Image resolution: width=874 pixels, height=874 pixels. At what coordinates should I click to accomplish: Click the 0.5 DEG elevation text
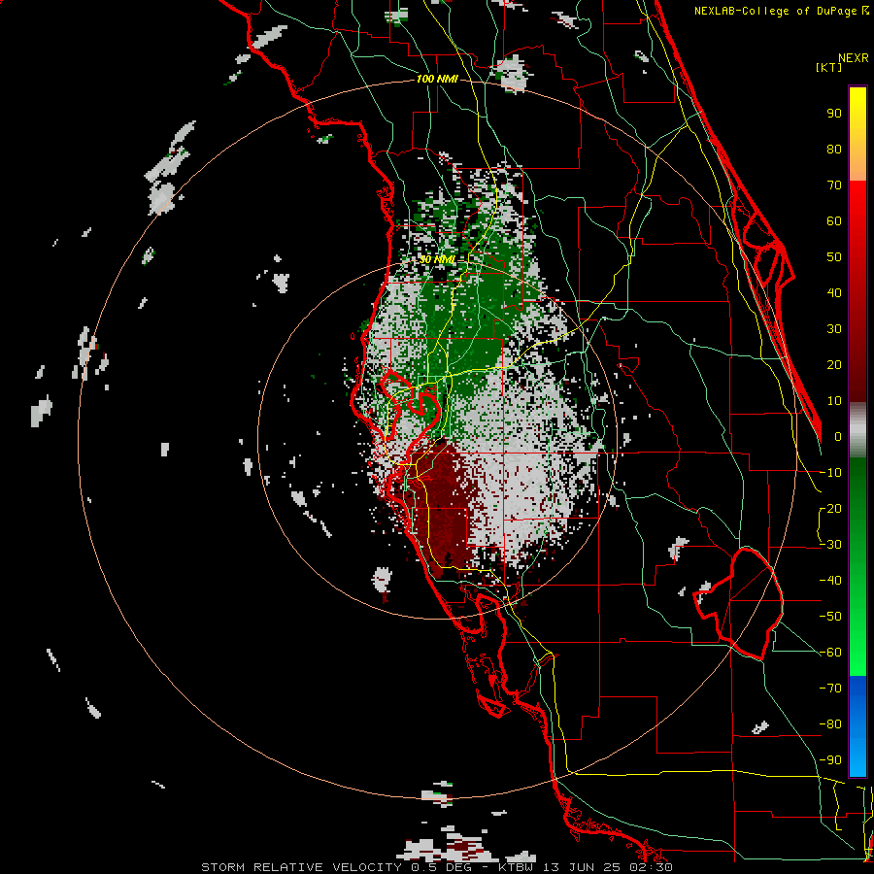pos(441,867)
